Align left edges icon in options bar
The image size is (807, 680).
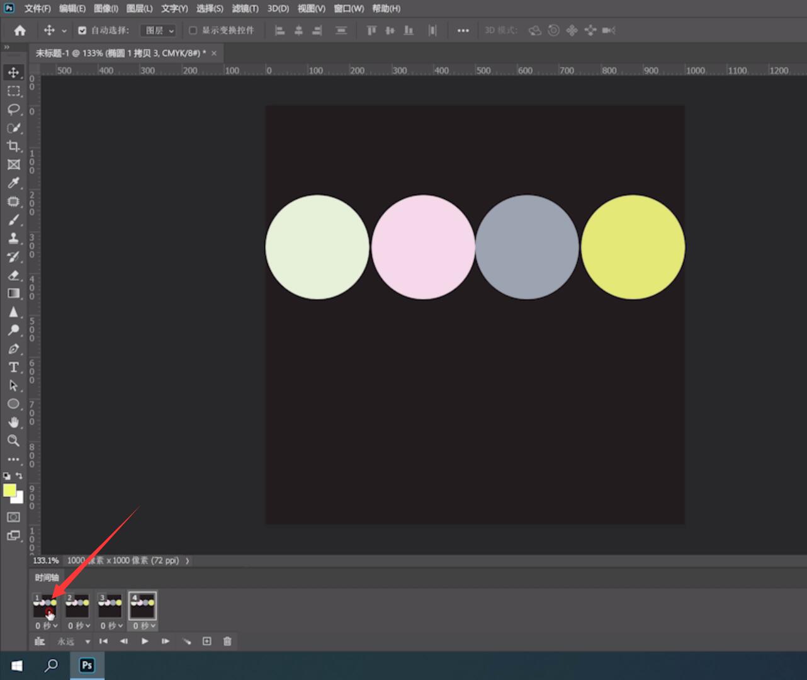pyautogui.click(x=280, y=30)
